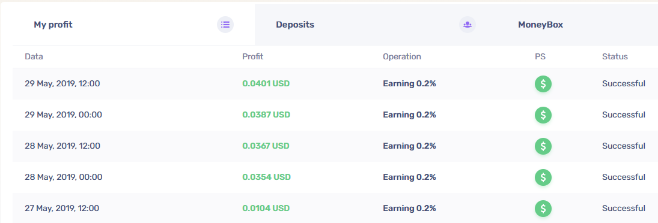
Task: Click the Data column header
Action: point(34,56)
